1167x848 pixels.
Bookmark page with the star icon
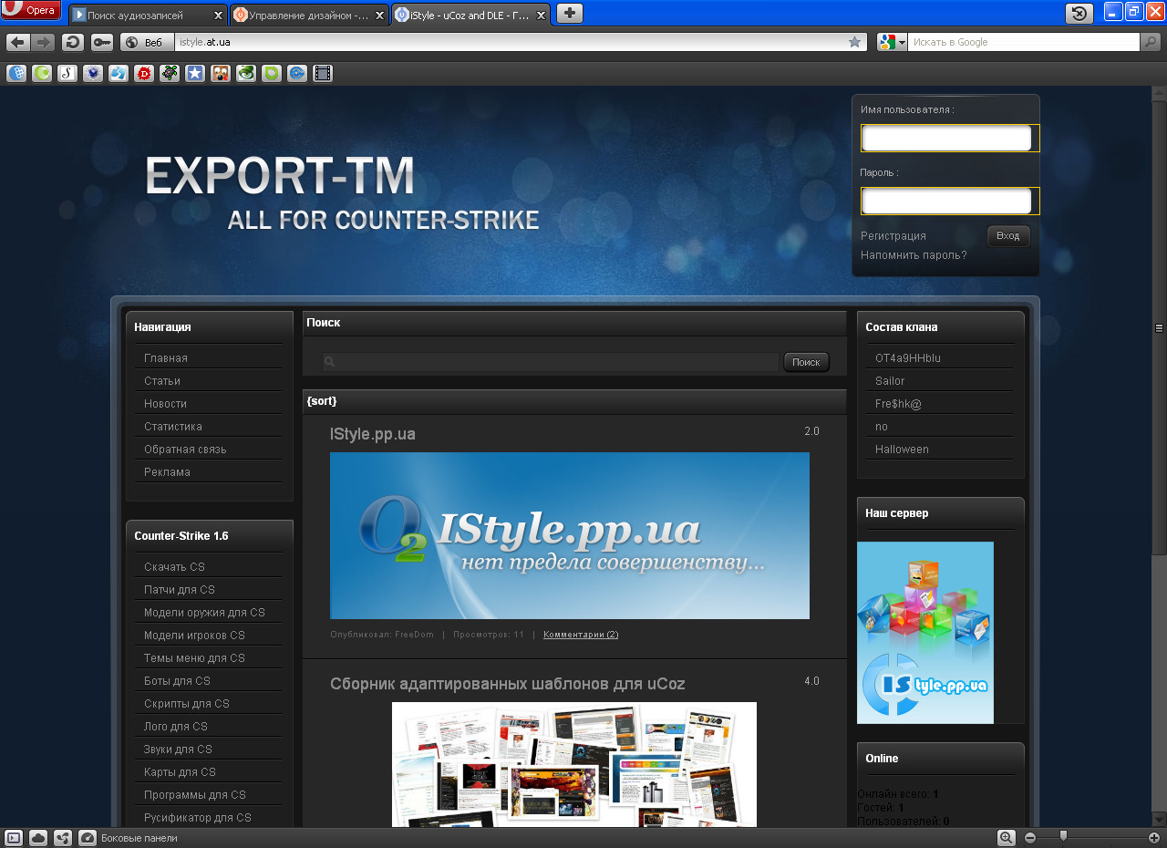pos(854,42)
